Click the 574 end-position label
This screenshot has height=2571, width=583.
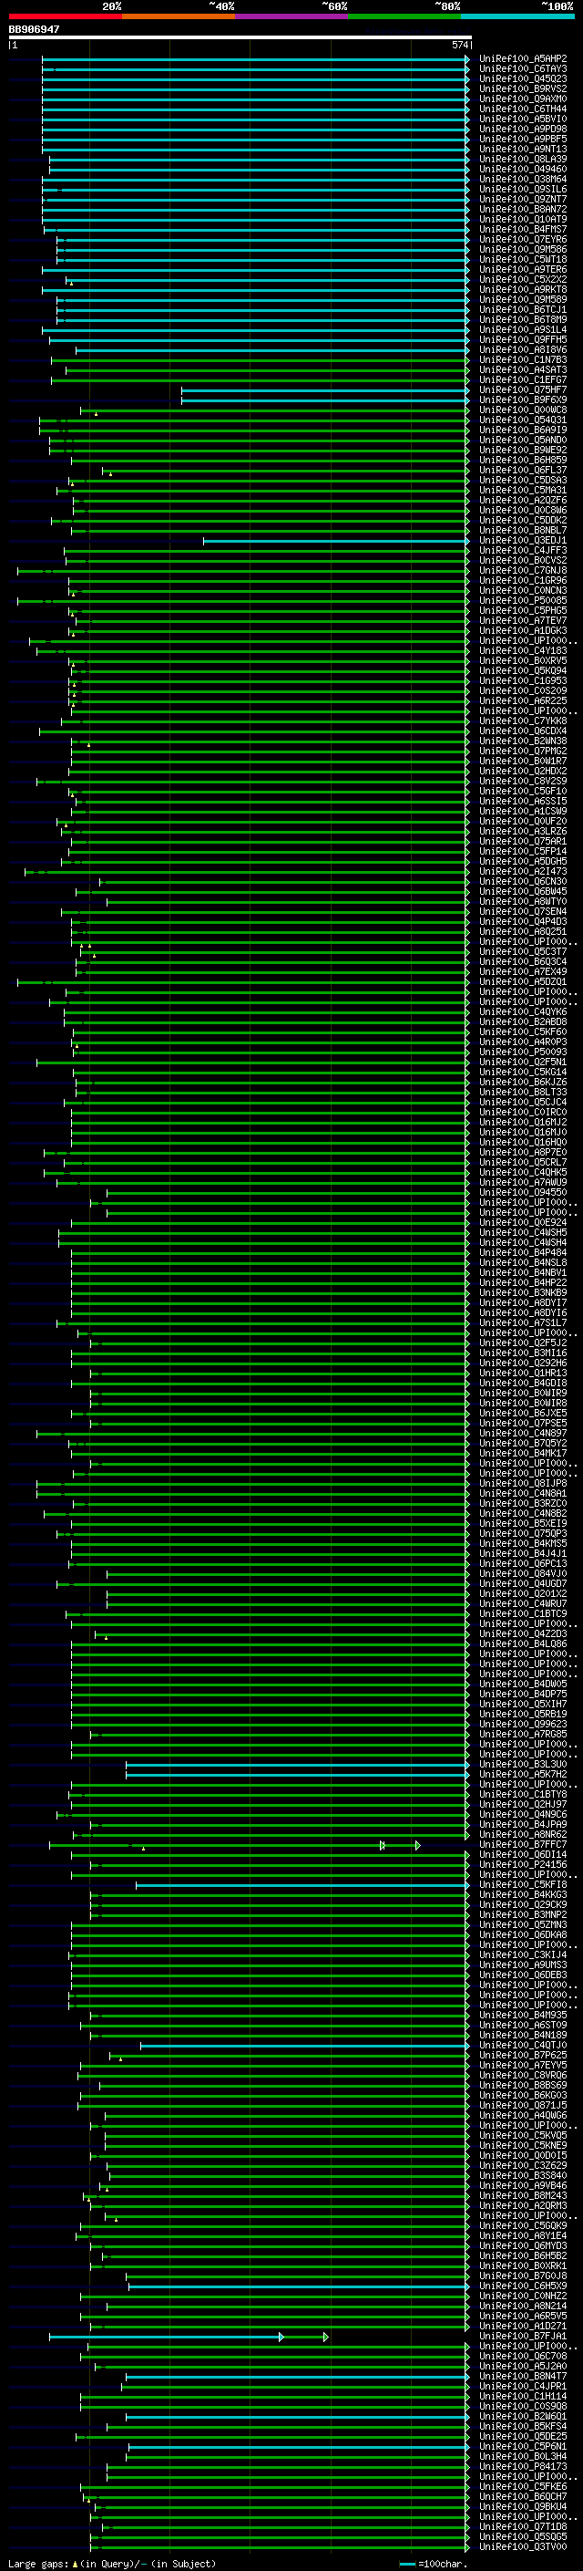459,45
